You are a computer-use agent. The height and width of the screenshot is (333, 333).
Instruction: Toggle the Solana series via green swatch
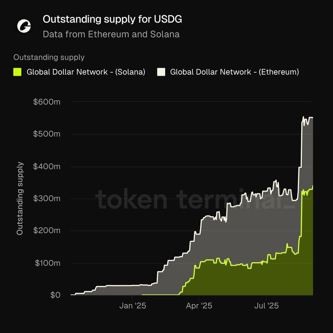pos(17,72)
